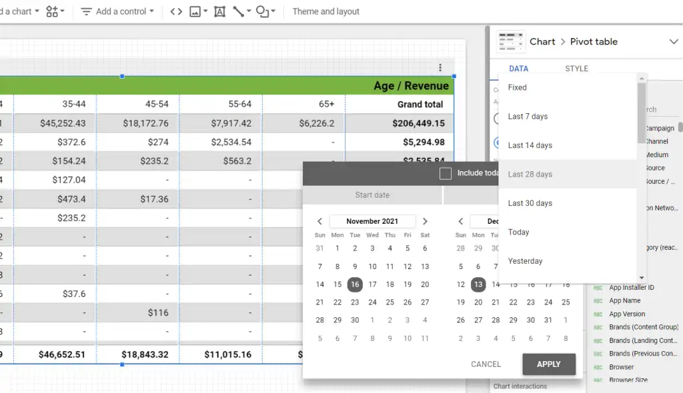Open Theme and layout

pos(325,11)
